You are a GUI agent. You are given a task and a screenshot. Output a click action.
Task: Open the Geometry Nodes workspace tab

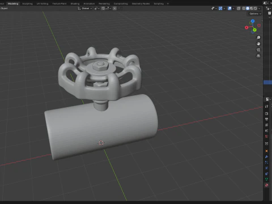click(141, 3)
